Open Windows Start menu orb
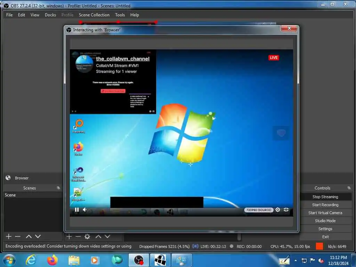Image resolution: width=356 pixels, height=267 pixels. pyautogui.click(x=9, y=260)
